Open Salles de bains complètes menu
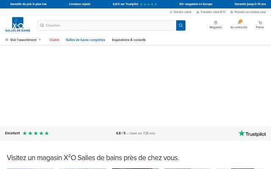Screen dimensions: 271x169 pos(86,40)
